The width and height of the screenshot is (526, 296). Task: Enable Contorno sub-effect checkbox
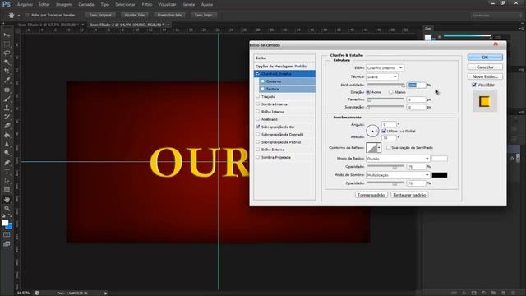(x=263, y=81)
